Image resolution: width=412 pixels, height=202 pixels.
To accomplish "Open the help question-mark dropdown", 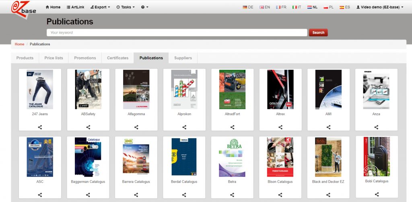I will (145, 7).
